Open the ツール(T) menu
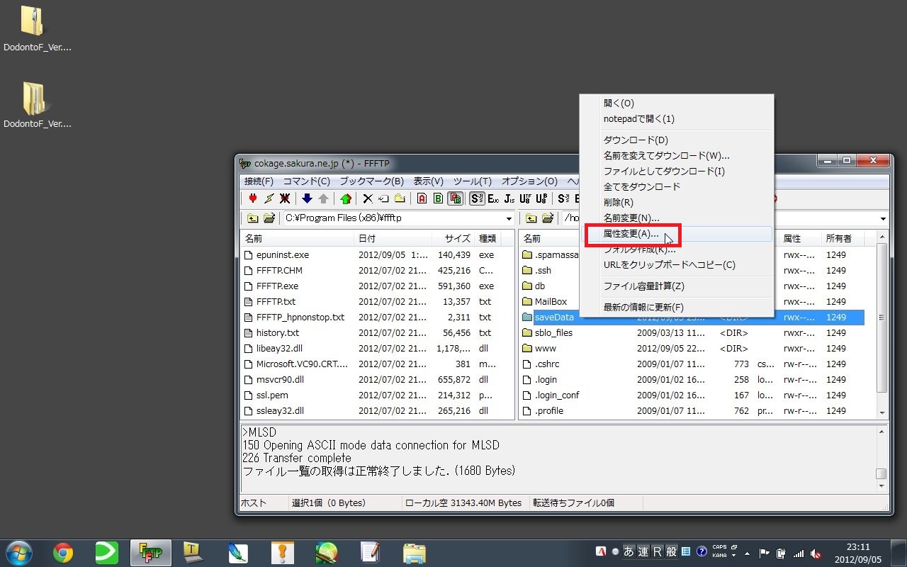The height and width of the screenshot is (567, 907). point(473,181)
